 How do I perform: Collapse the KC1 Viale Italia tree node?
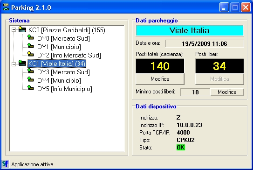(14, 64)
